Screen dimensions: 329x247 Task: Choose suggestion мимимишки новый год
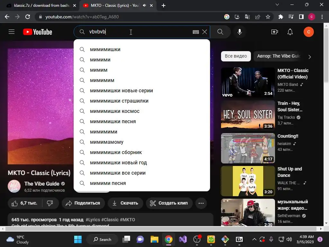(142, 163)
